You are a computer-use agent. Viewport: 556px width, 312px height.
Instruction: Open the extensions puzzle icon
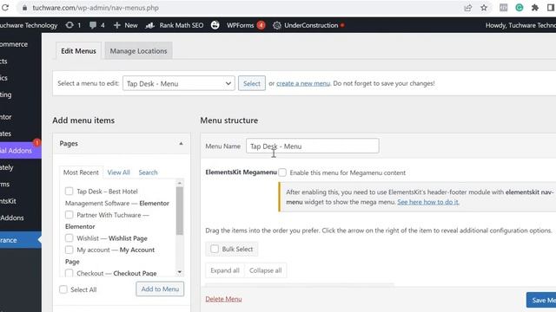pyautogui.click(x=535, y=8)
